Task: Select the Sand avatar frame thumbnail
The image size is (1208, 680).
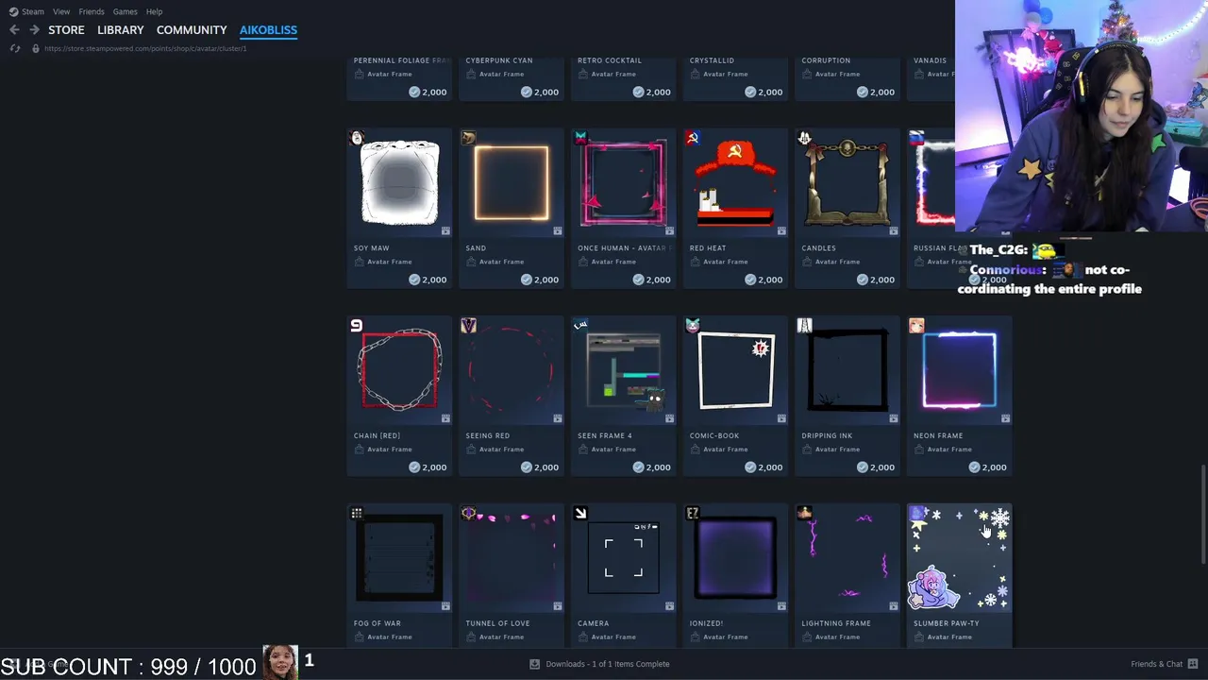Action: coord(512,183)
